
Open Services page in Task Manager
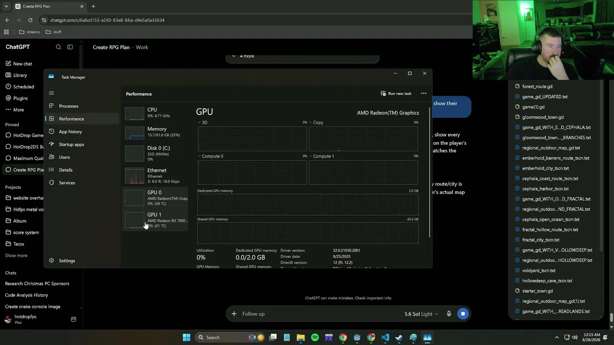tap(67, 183)
